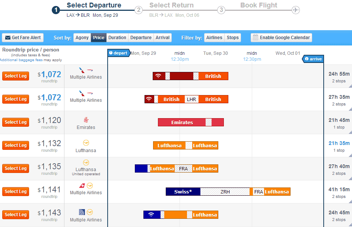Go to Select Return step
This screenshot has width=352, height=227.
click(x=171, y=6)
